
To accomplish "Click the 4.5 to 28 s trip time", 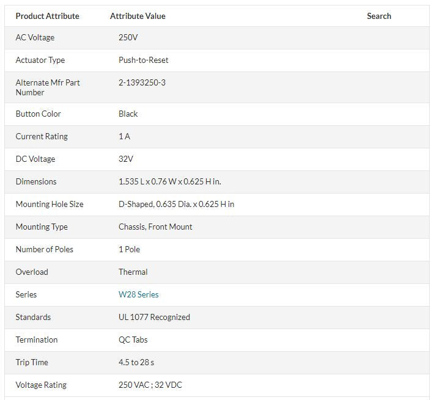I will 136,362.
